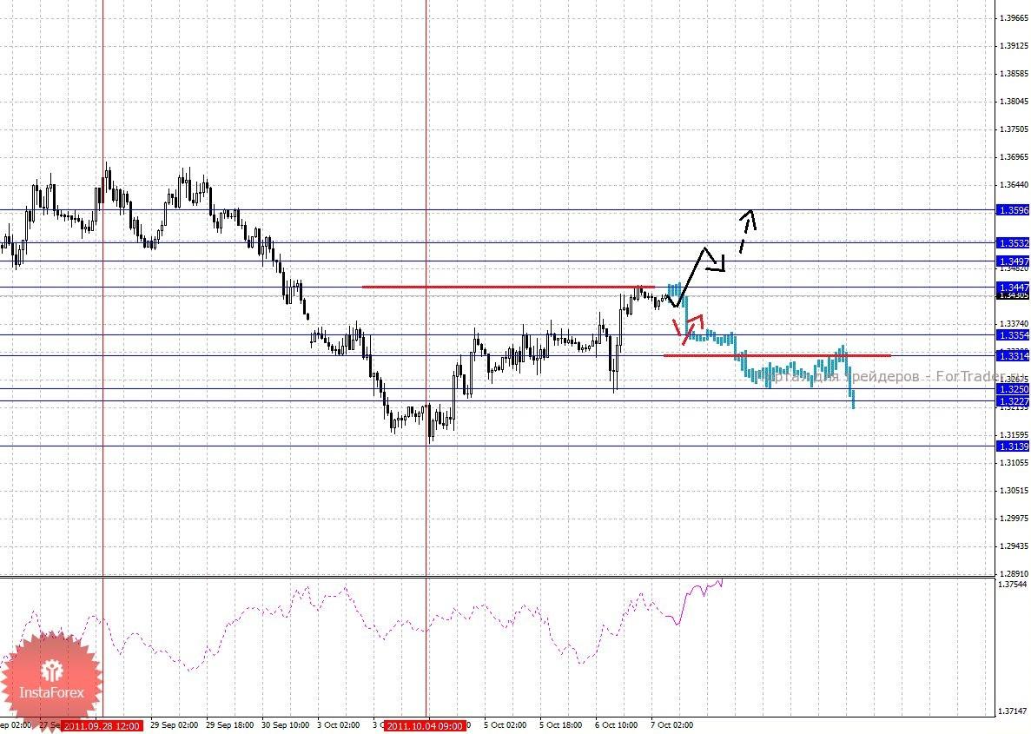Select the 1.3596 price level label
The image size is (1031, 734).
[1014, 210]
